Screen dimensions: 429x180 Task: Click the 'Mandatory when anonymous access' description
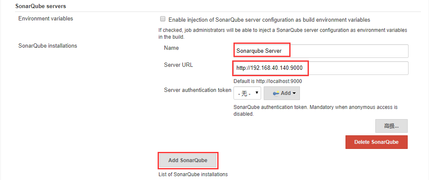pyautogui.click(x=315, y=107)
